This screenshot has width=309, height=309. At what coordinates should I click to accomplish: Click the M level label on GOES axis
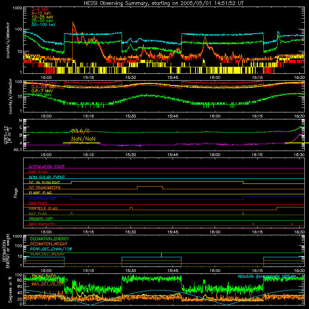click(x=20, y=121)
